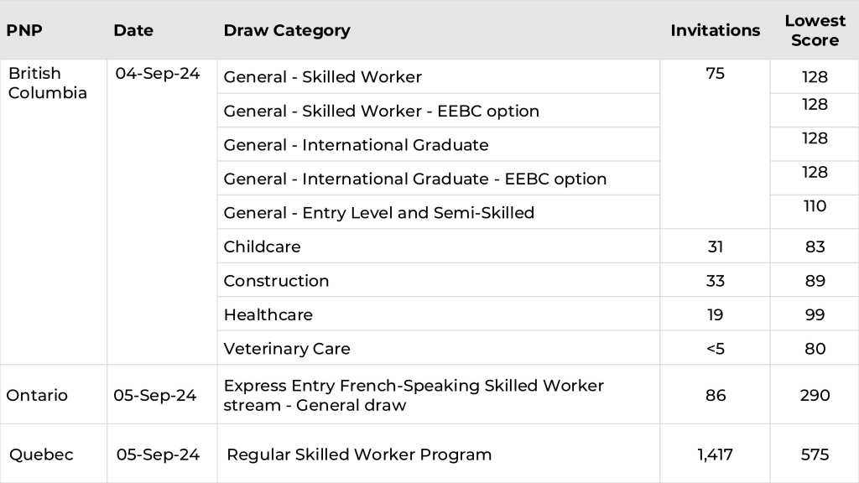The width and height of the screenshot is (859, 483).
Task: Select the 575 lowest score value
Action: (x=815, y=454)
